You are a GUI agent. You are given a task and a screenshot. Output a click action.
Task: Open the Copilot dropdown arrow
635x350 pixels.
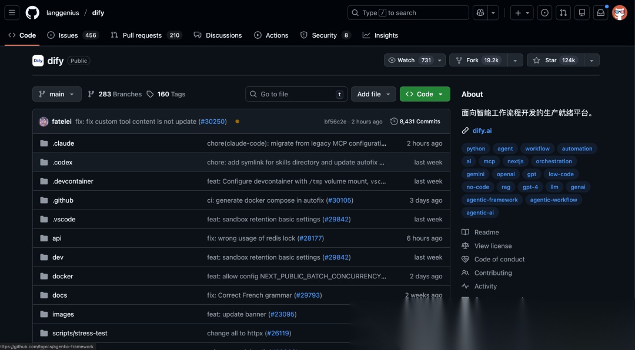[x=493, y=12]
